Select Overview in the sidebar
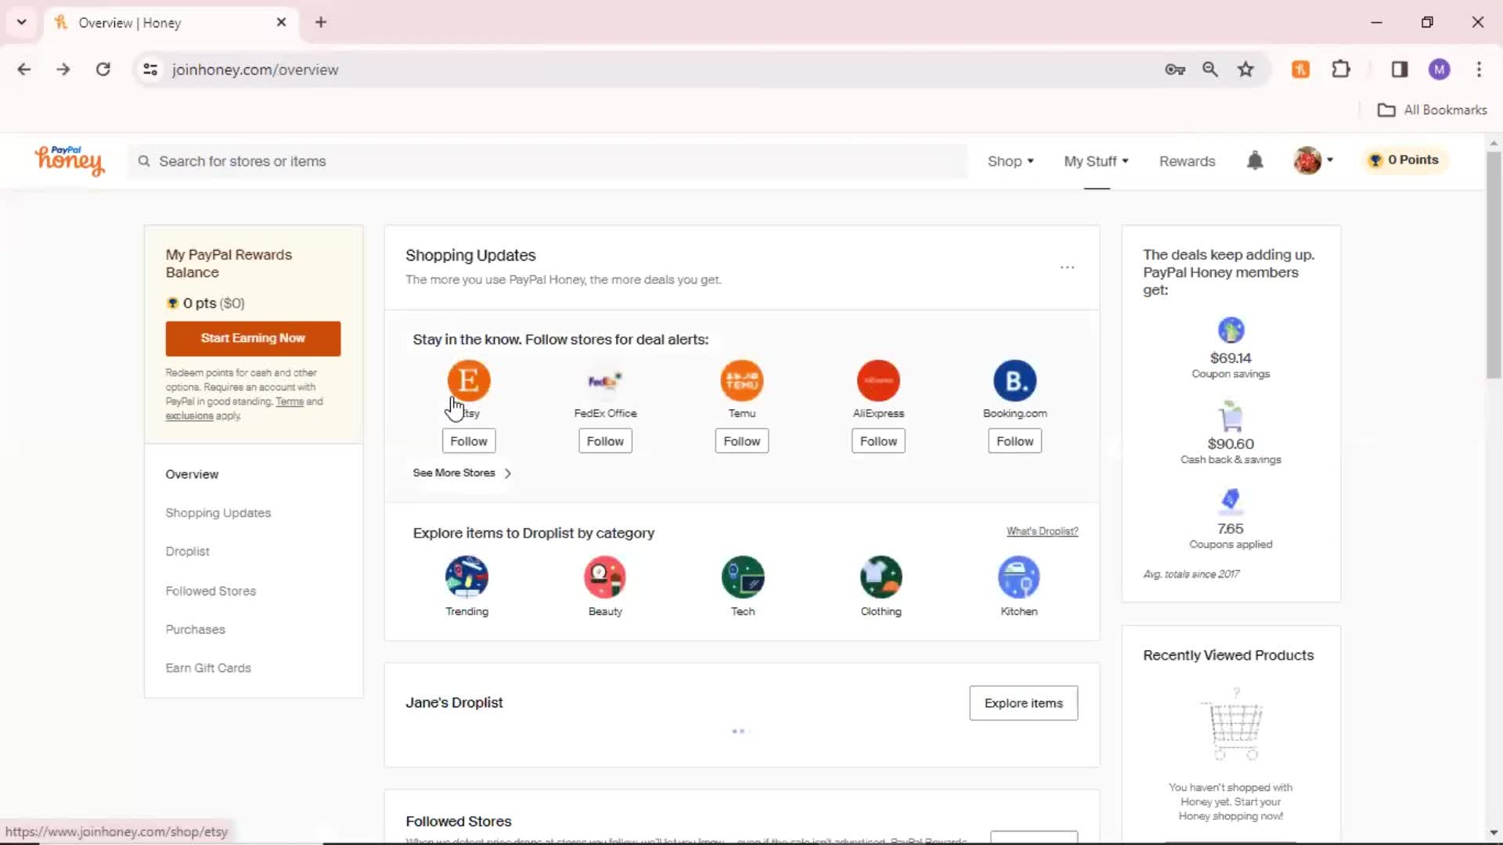 (192, 474)
